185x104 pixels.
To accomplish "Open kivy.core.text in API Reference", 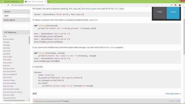I will click(x=8, y=86).
